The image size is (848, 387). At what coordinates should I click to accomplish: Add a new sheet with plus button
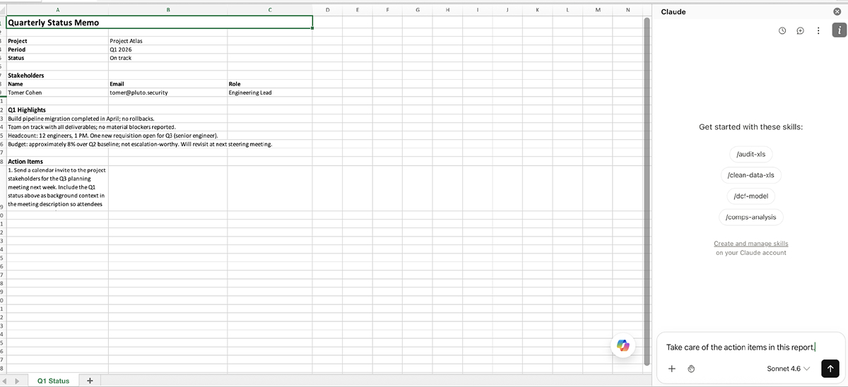(90, 381)
